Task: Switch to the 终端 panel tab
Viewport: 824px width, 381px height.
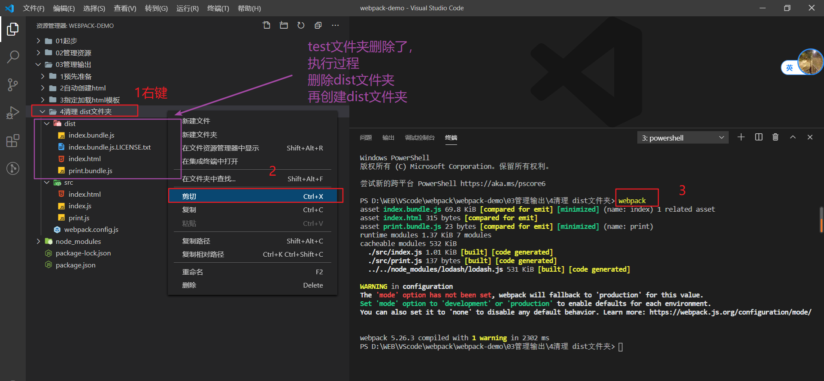Action: tap(451, 138)
